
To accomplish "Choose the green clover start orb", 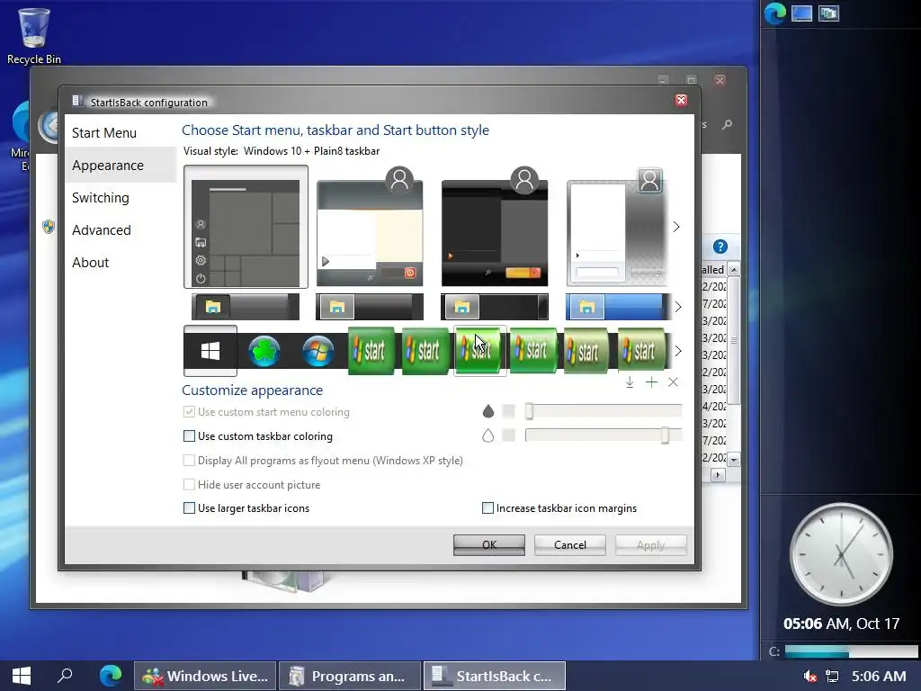I will (x=264, y=352).
